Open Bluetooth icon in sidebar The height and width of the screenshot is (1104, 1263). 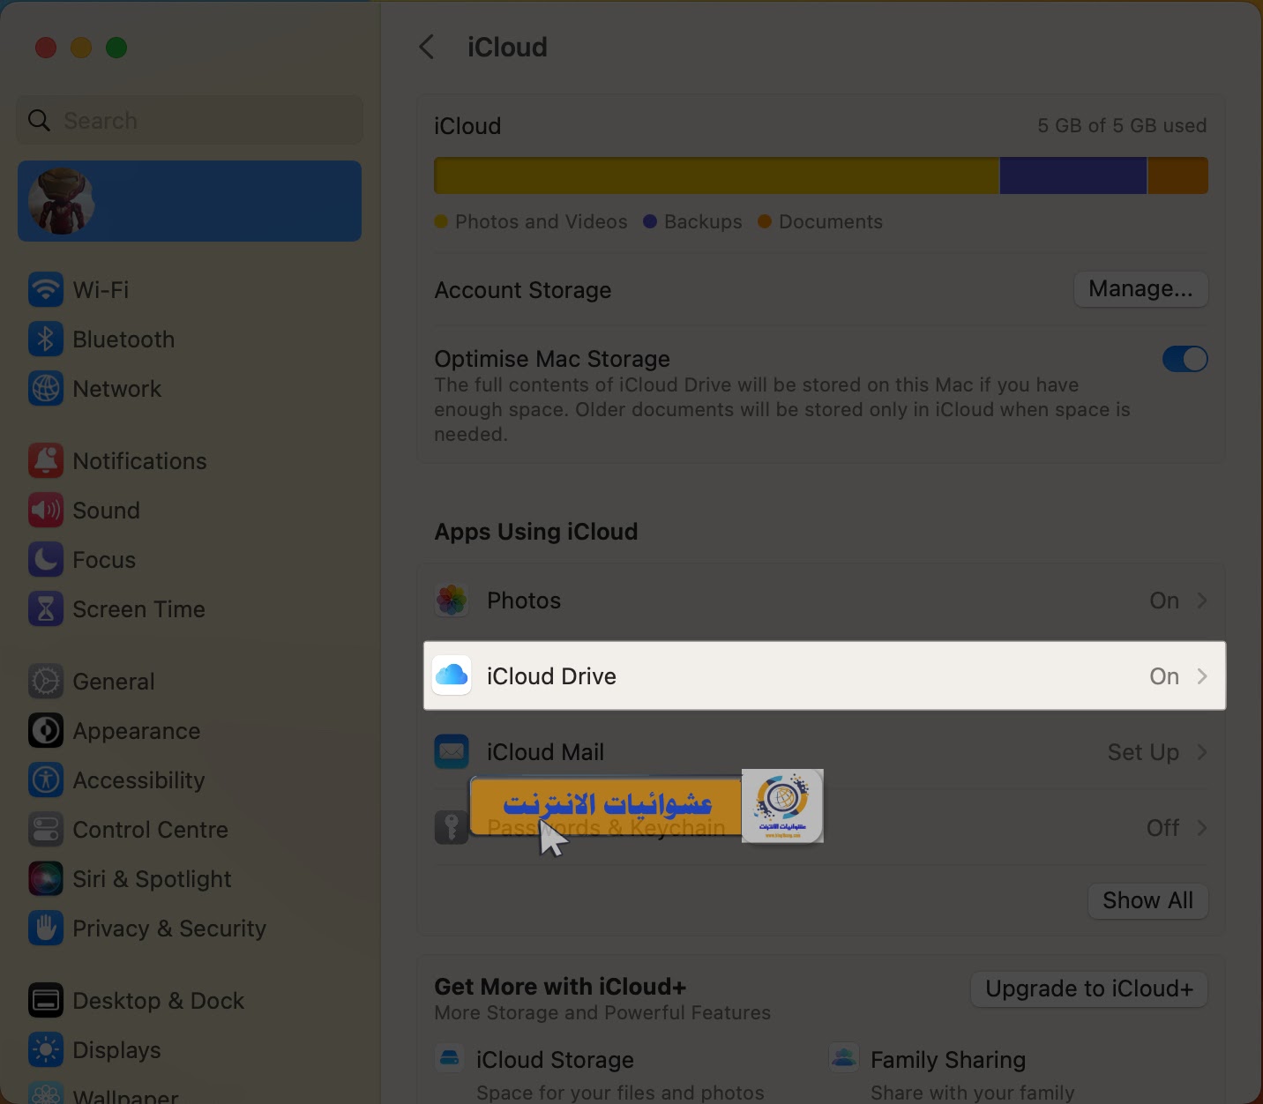pyautogui.click(x=45, y=339)
